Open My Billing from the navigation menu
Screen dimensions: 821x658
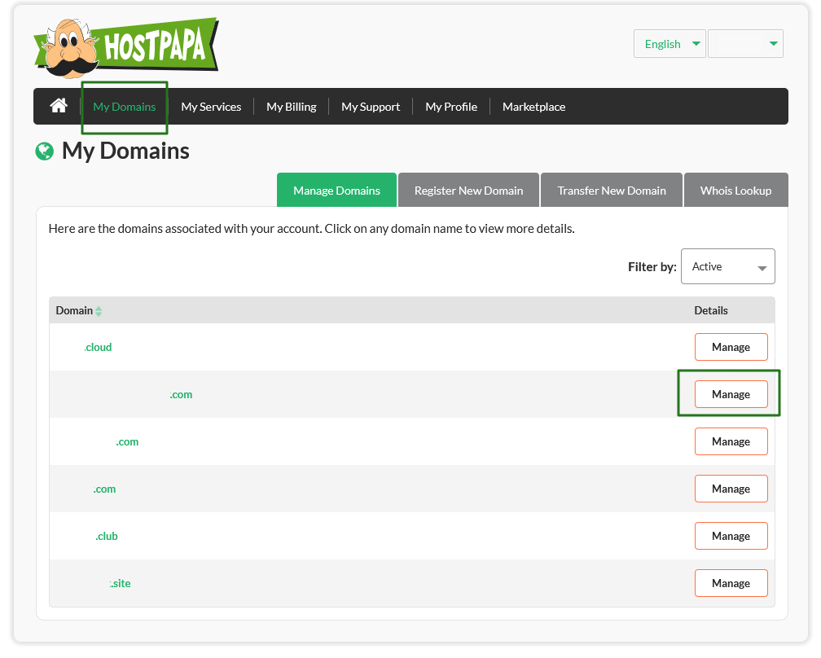(291, 106)
